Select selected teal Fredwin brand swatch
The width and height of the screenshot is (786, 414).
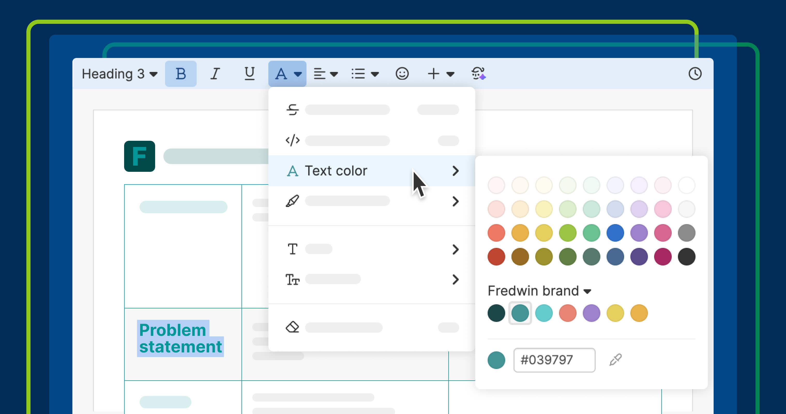coord(520,313)
